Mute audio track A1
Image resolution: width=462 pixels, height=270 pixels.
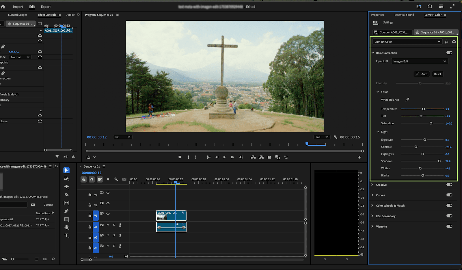point(108,225)
